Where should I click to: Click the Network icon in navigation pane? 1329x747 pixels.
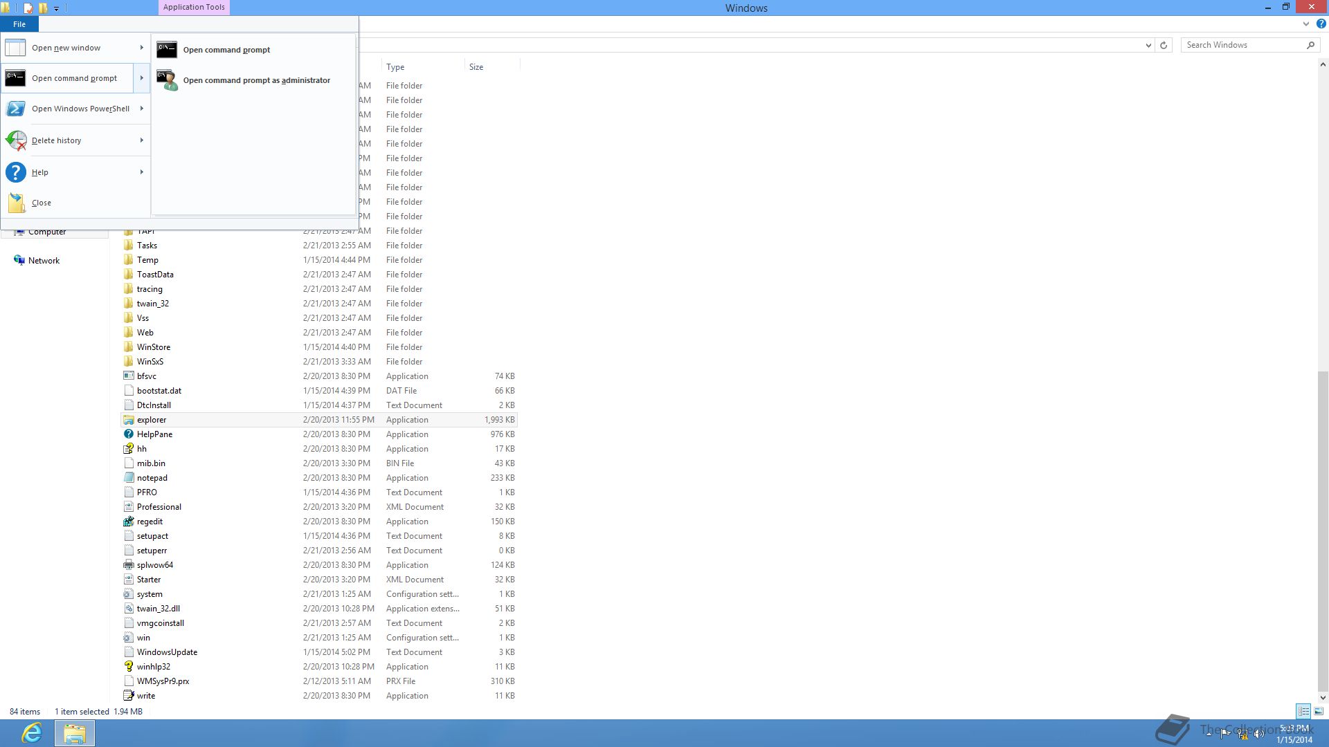(19, 261)
